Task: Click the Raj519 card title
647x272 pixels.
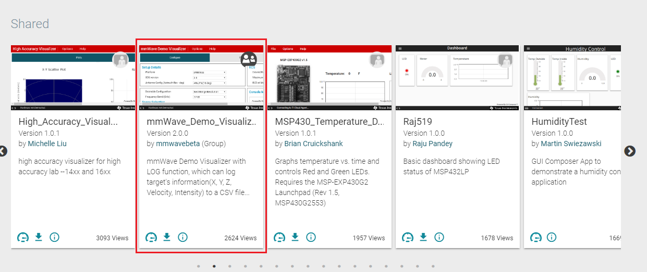Action: pyautogui.click(x=418, y=122)
